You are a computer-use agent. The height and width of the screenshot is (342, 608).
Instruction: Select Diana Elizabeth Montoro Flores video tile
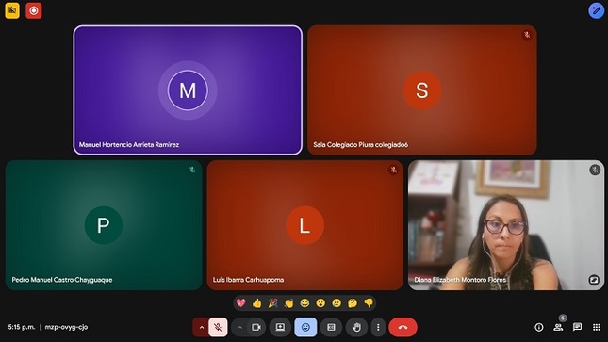[x=506, y=225]
